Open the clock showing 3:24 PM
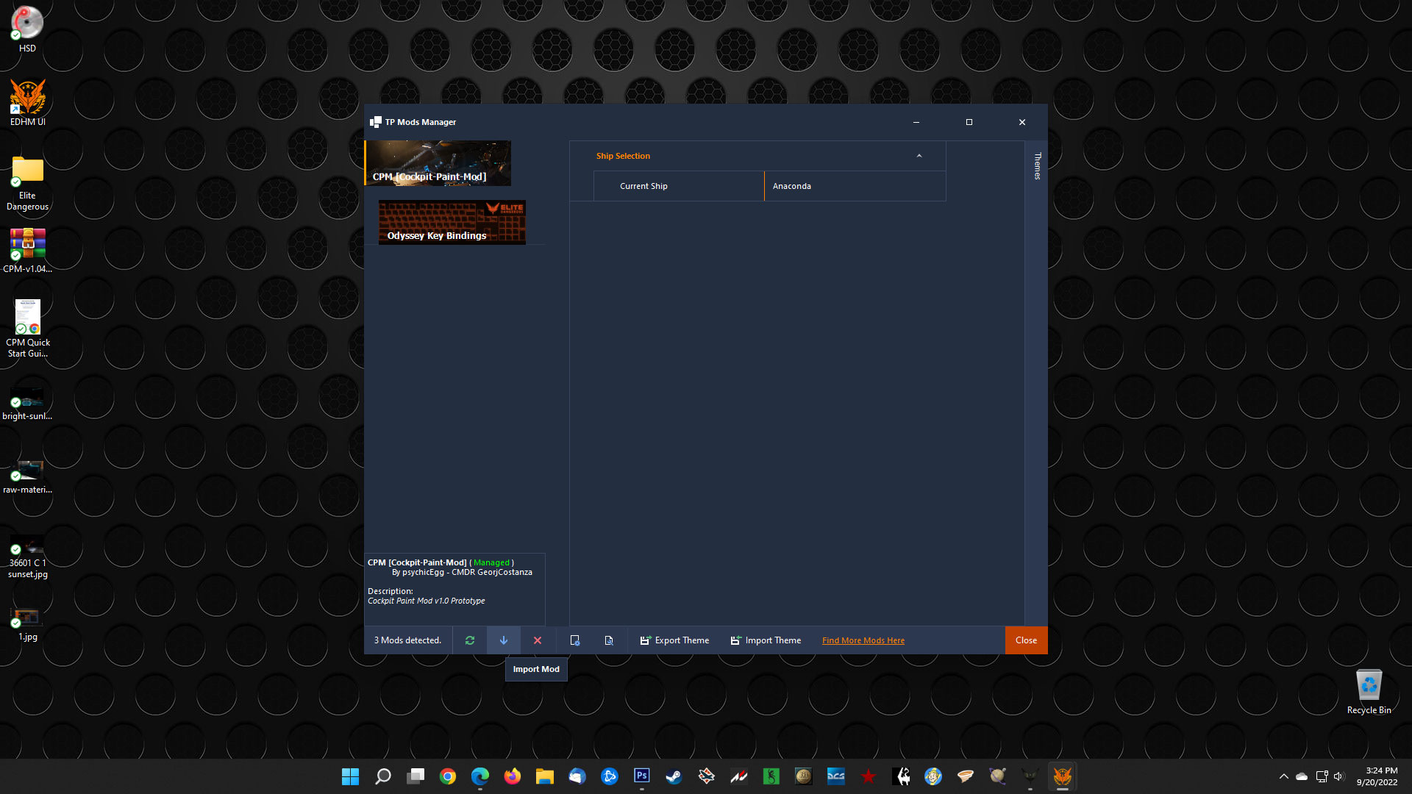Image resolution: width=1412 pixels, height=794 pixels. (x=1377, y=776)
